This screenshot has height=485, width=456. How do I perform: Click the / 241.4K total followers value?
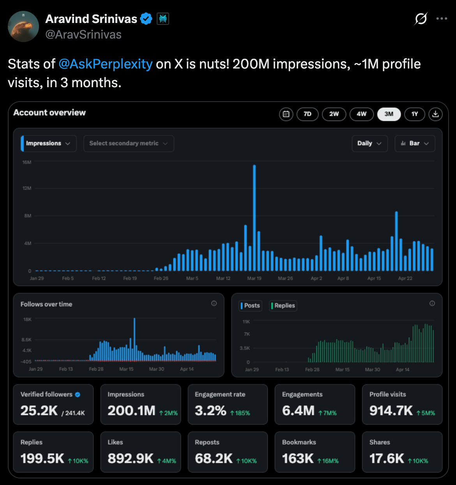click(x=73, y=413)
